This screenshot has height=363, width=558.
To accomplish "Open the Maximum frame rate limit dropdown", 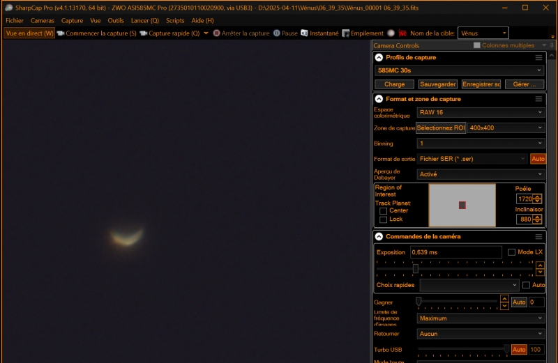I will point(481,318).
